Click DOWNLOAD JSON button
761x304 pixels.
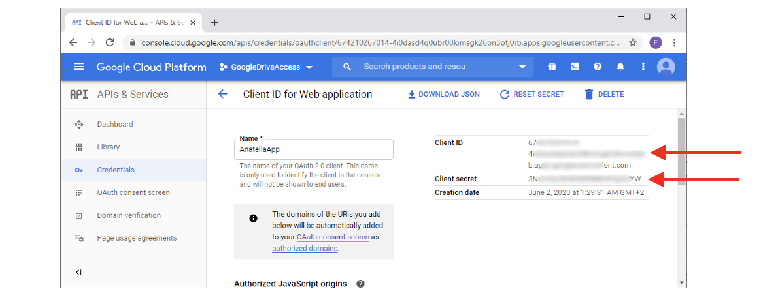[x=443, y=94]
